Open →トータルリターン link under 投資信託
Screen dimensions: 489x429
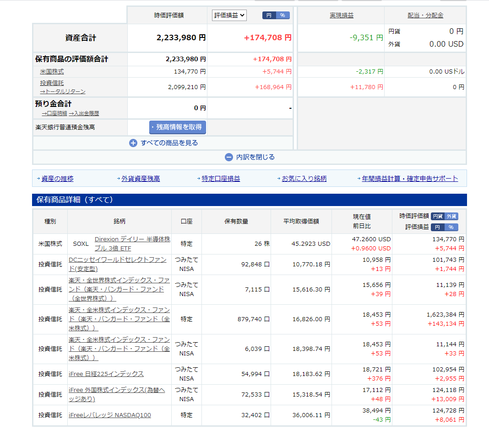63,91
